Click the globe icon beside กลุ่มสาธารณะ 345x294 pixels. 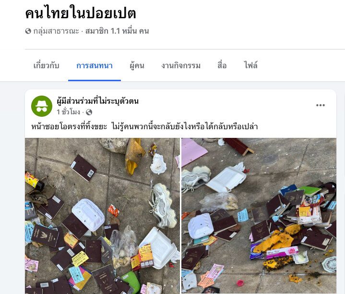coord(28,31)
